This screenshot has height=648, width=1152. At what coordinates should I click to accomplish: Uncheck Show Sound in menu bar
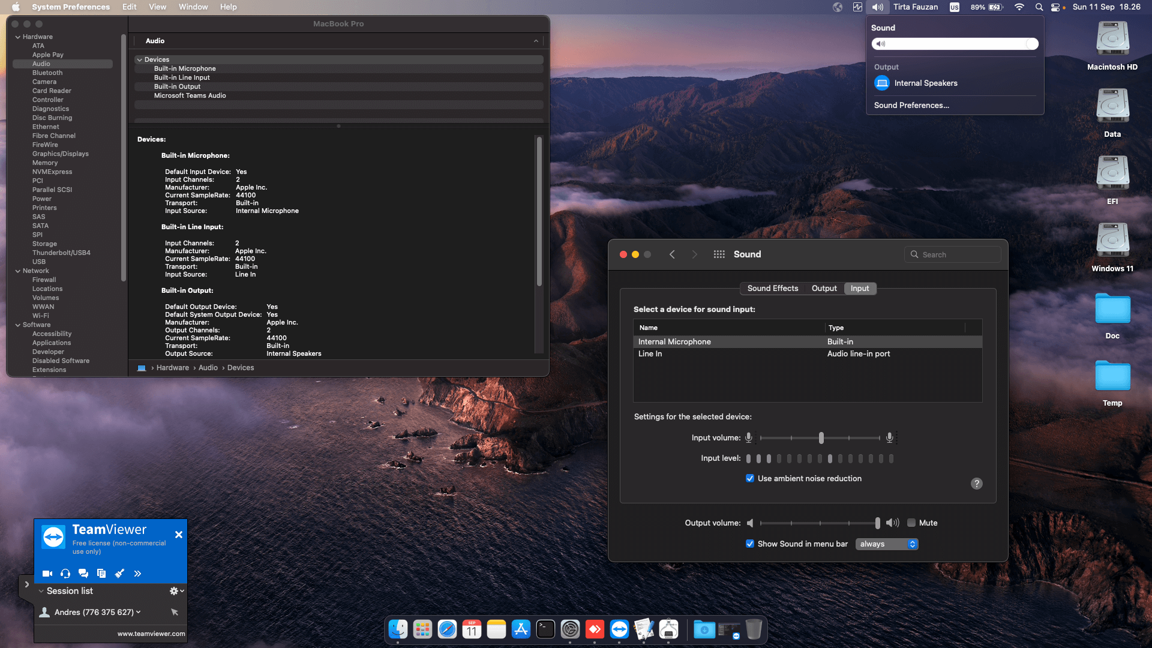pyautogui.click(x=750, y=544)
